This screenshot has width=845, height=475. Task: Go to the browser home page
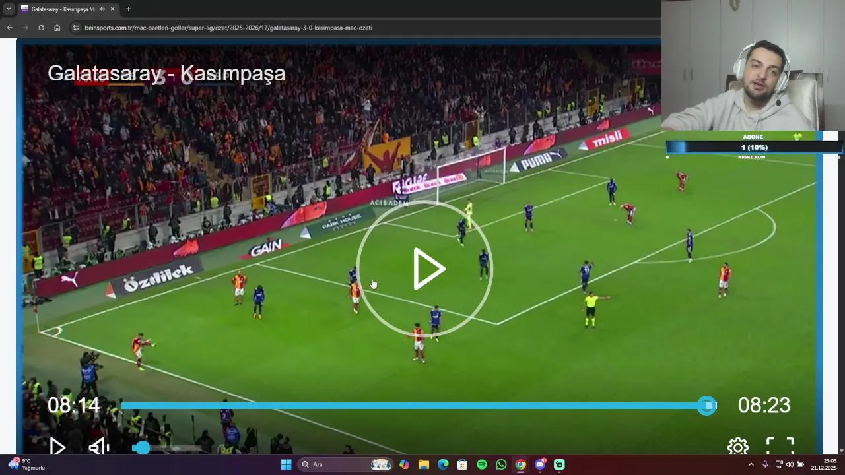(57, 28)
